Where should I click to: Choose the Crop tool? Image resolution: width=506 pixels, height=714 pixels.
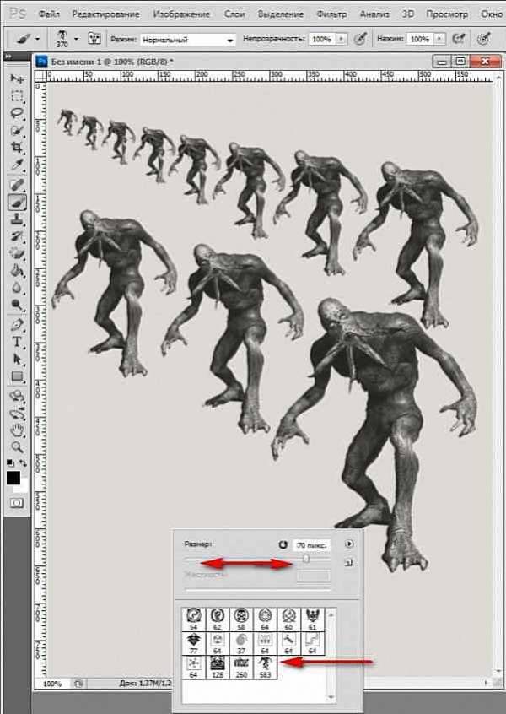click(17, 147)
